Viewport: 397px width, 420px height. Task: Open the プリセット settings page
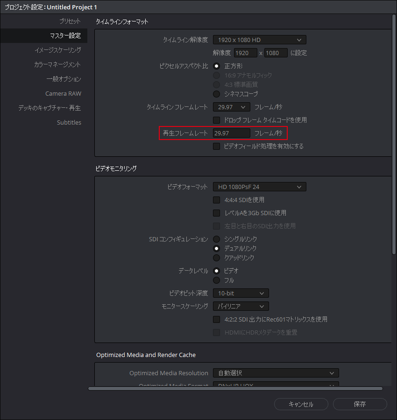(70, 21)
